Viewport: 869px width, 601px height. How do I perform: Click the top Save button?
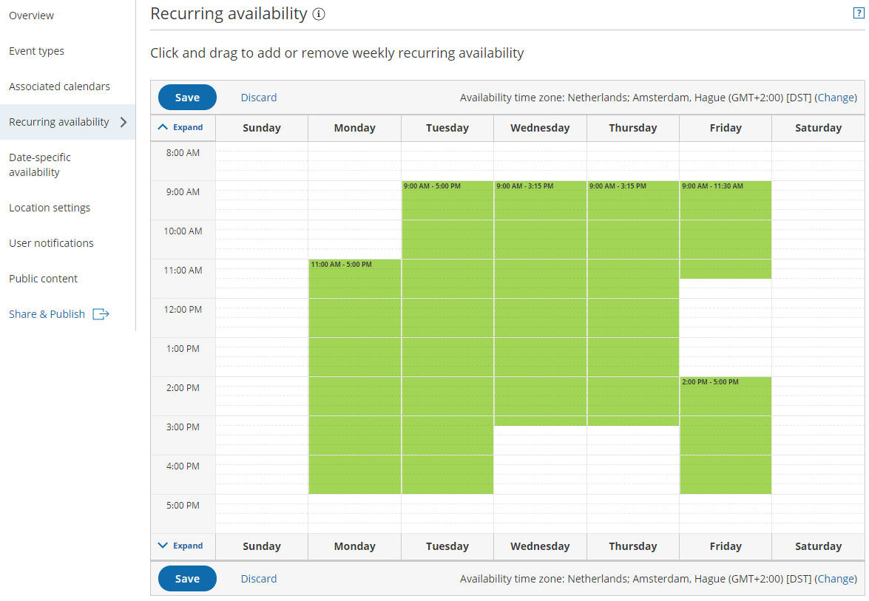pos(187,98)
